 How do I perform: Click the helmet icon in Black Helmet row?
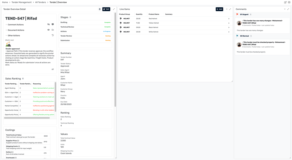click(121, 27)
